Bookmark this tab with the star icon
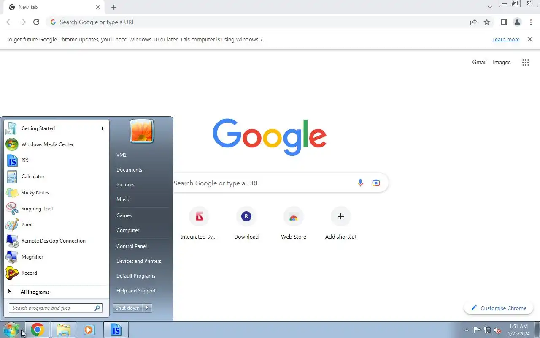The height and width of the screenshot is (338, 540). coord(487,22)
